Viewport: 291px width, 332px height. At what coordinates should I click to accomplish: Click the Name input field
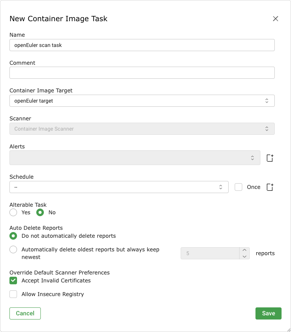[x=142, y=45]
